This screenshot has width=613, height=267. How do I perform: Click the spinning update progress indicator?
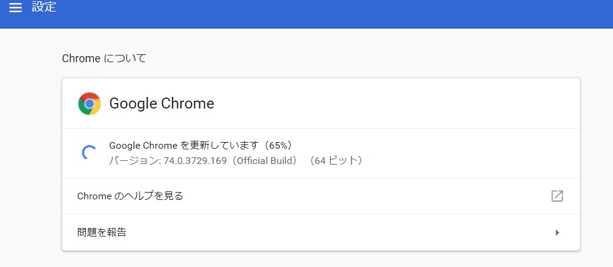point(89,153)
